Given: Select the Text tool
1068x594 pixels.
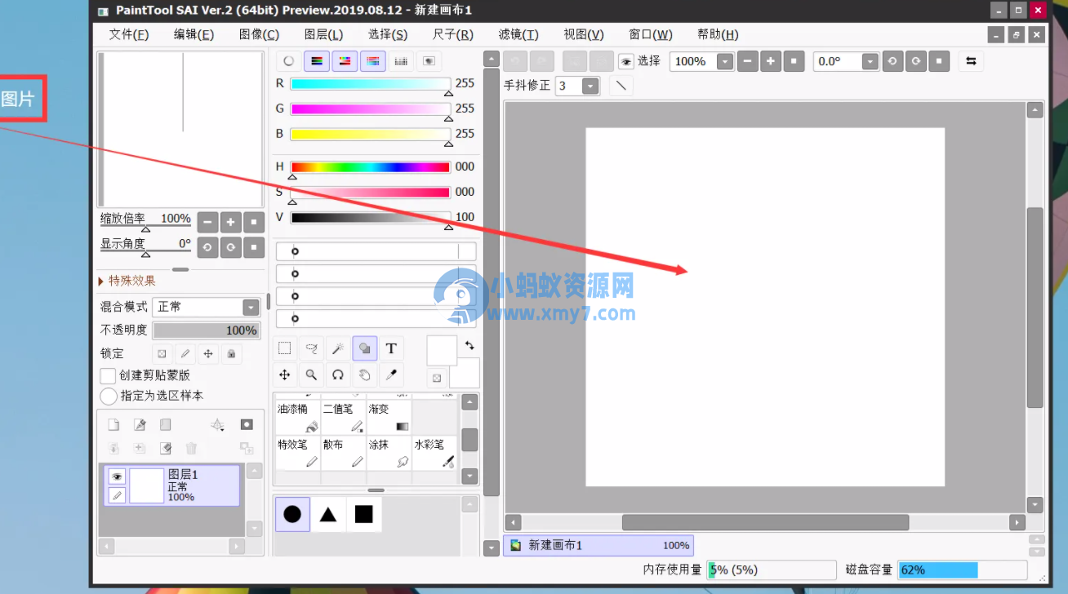Looking at the screenshot, I should [391, 348].
